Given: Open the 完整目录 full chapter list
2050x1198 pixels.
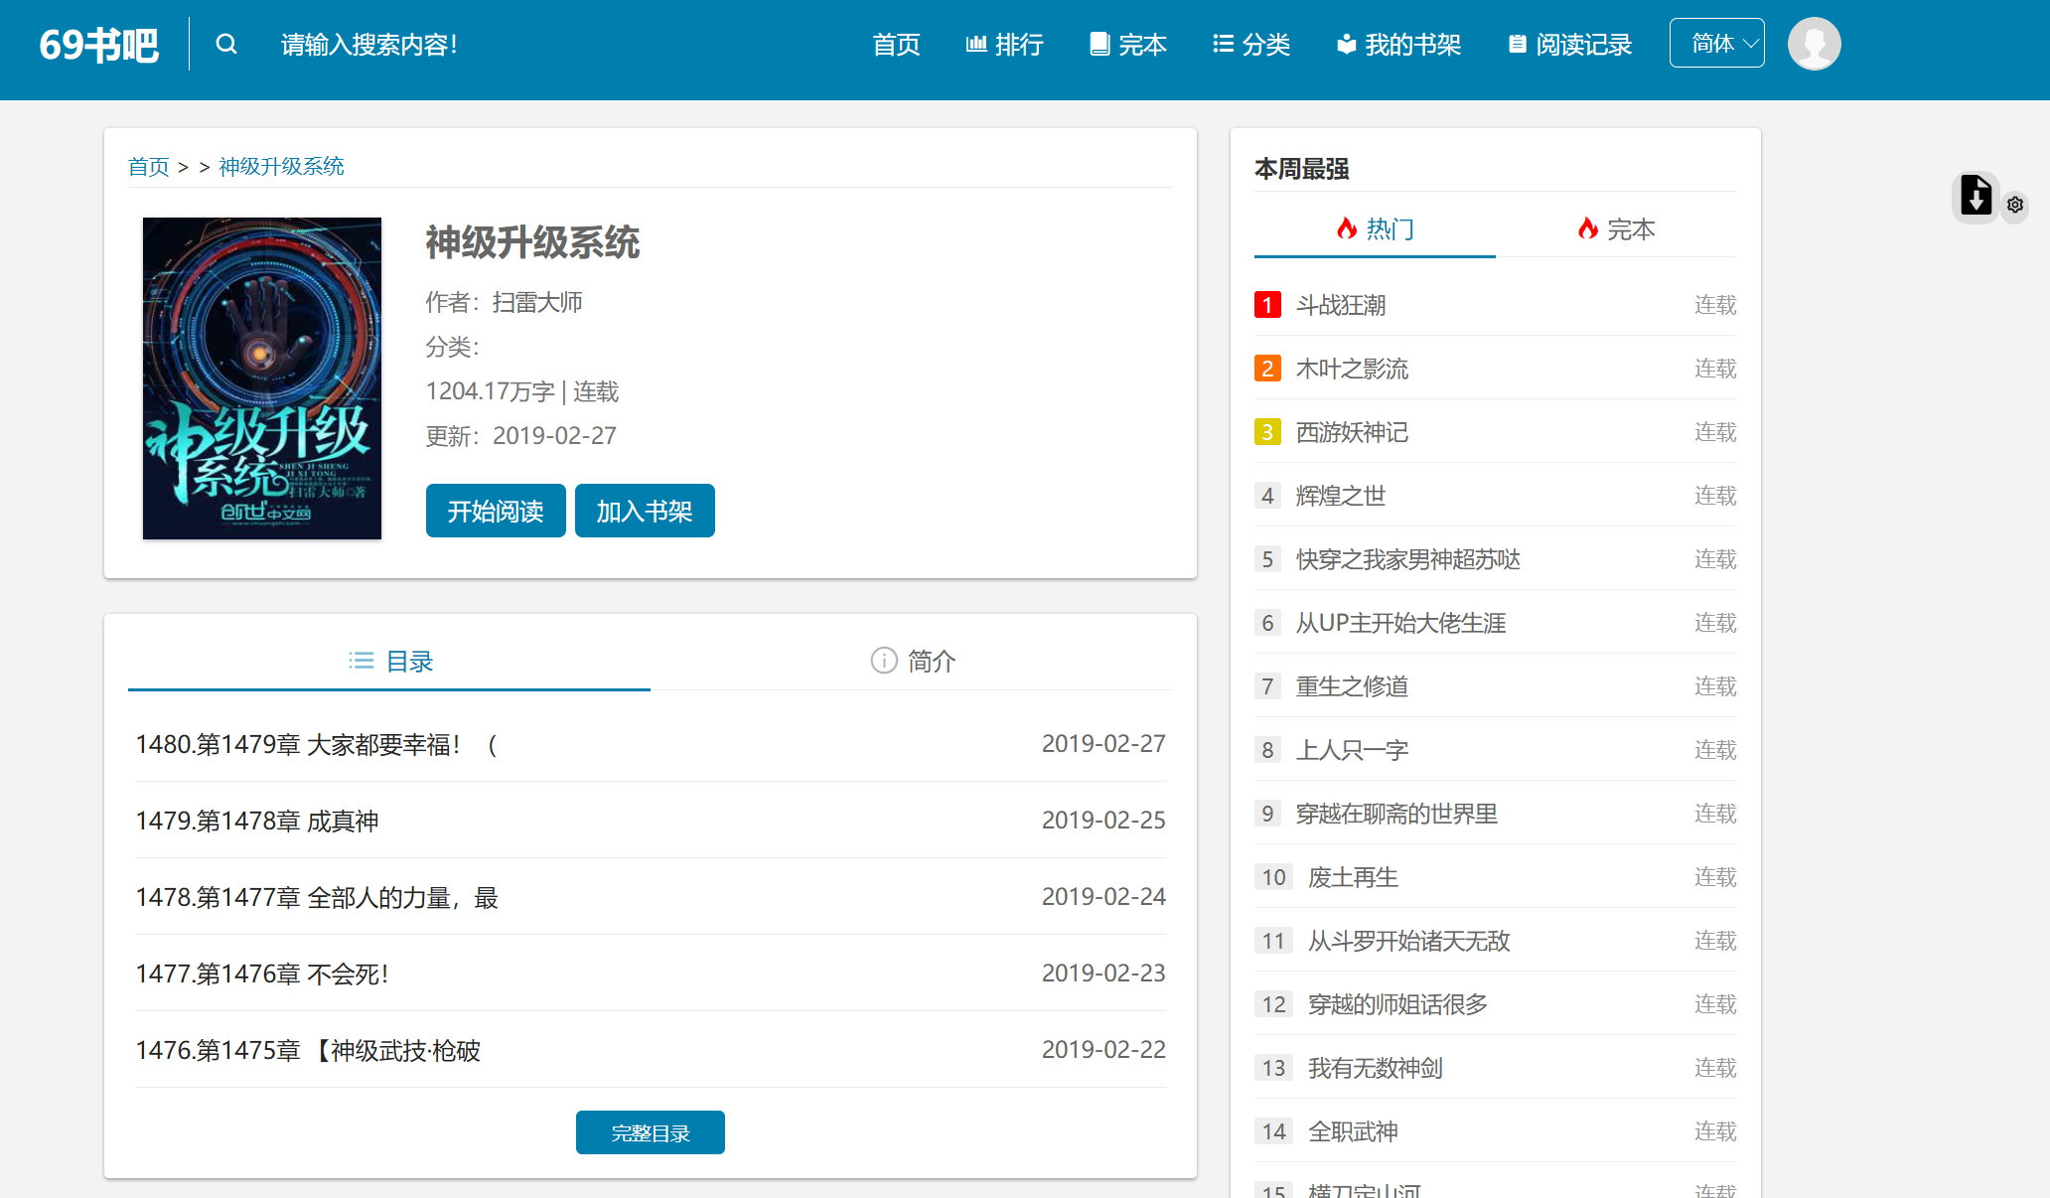Looking at the screenshot, I should pos(650,1132).
